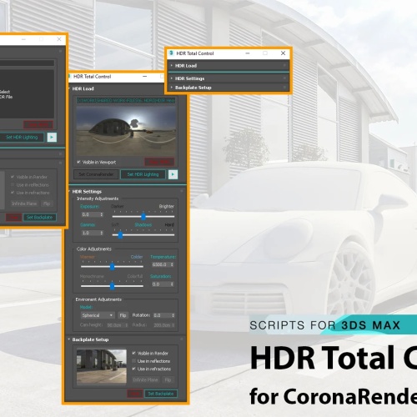Click the HDR panorama preview thumbnail
The width and height of the screenshot is (417, 417).
click(126, 131)
